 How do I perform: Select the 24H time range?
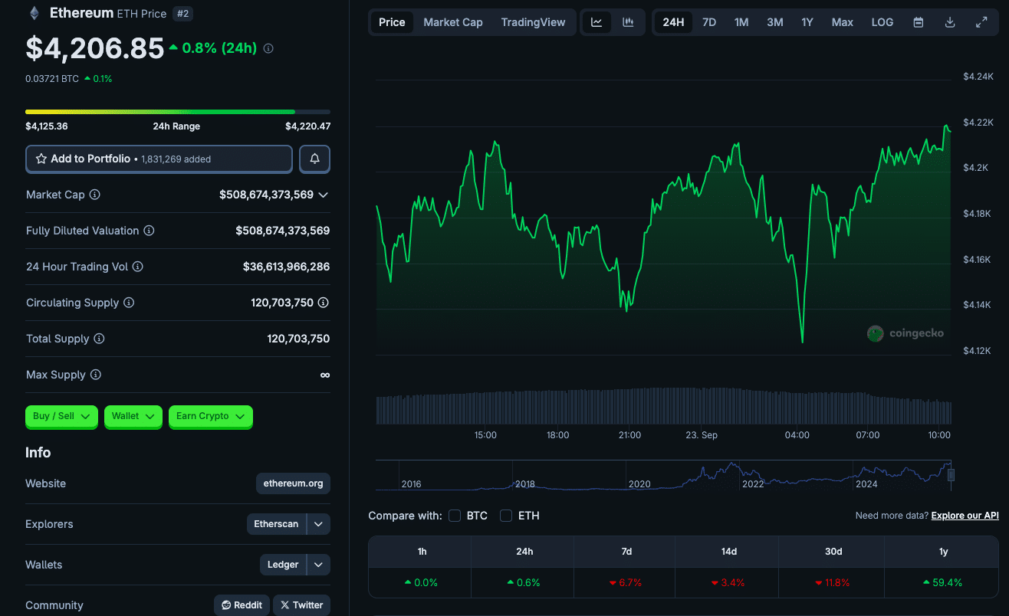point(673,22)
